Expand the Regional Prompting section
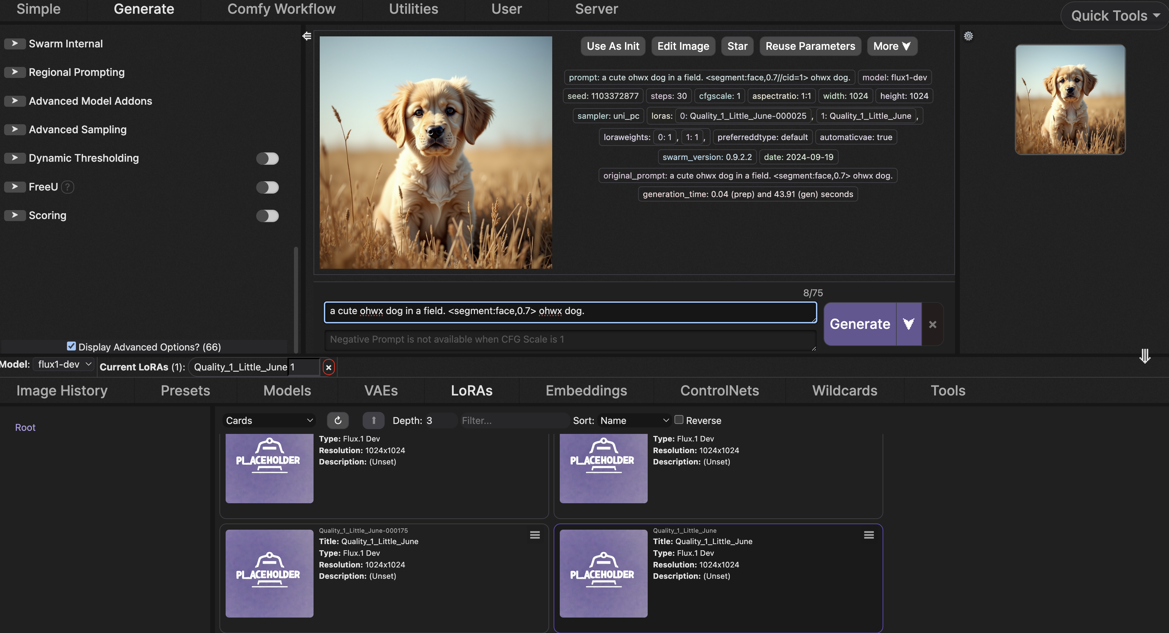 [x=14, y=72]
